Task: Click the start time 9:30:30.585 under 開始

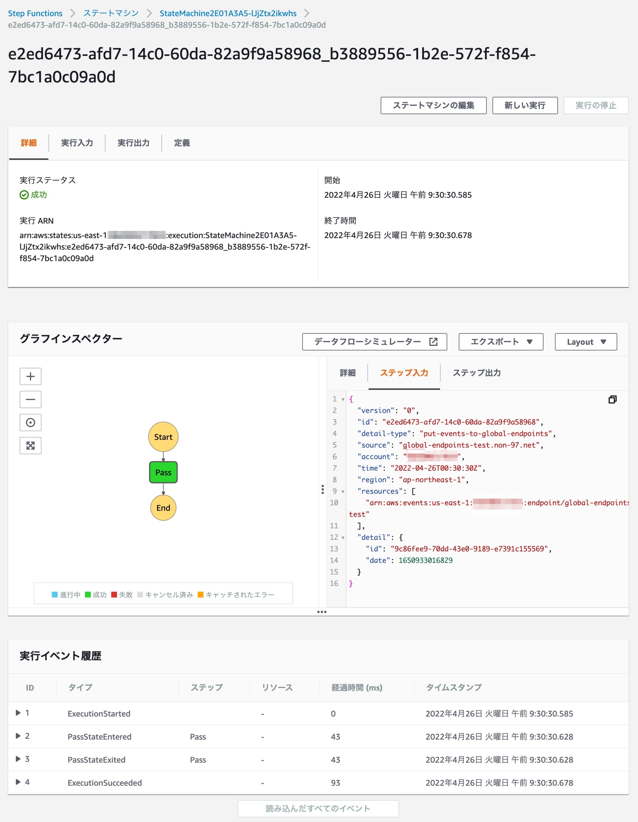Action: 398,195
